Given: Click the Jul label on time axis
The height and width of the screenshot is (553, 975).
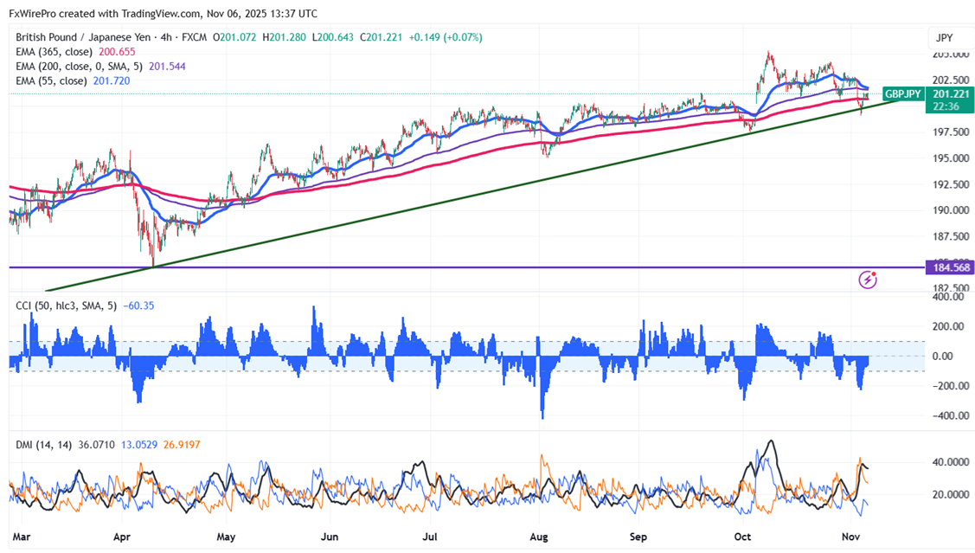Looking at the screenshot, I should (x=430, y=537).
